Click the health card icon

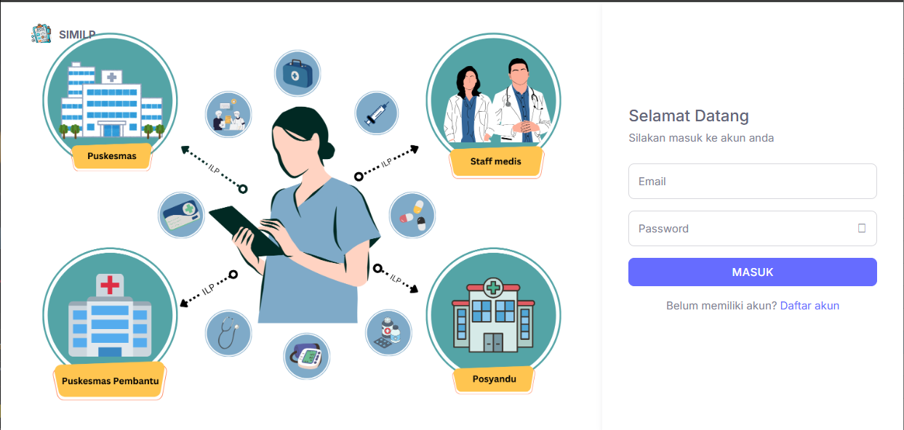pyautogui.click(x=181, y=215)
